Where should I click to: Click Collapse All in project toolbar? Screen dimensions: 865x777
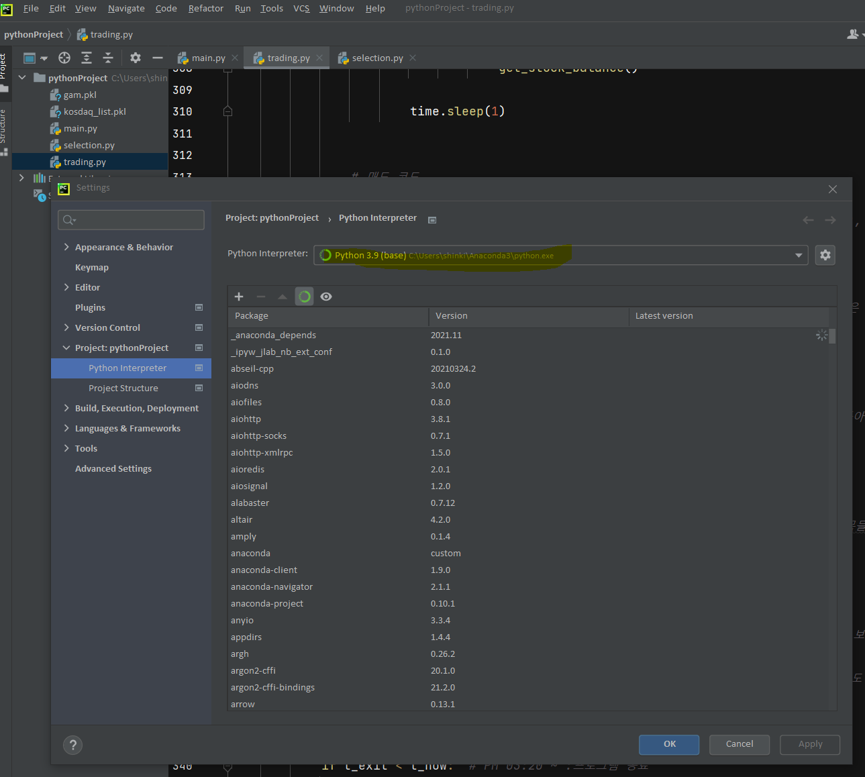(x=108, y=58)
